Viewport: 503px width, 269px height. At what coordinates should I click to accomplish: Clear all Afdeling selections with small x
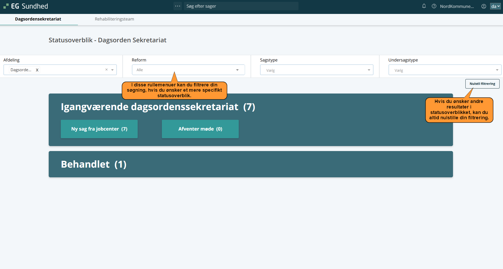(106, 70)
